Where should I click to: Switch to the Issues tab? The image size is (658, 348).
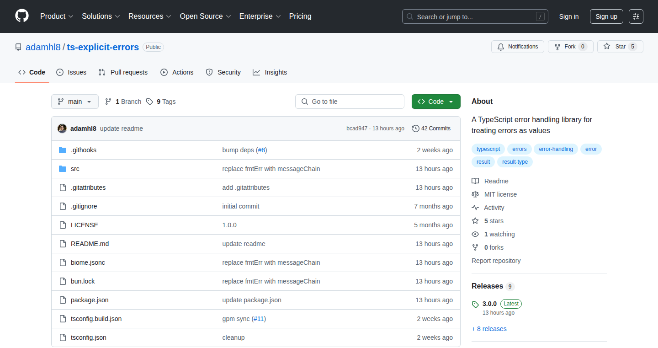(71, 72)
